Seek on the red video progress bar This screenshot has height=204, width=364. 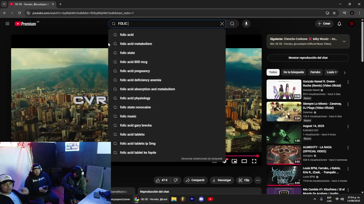242,156
